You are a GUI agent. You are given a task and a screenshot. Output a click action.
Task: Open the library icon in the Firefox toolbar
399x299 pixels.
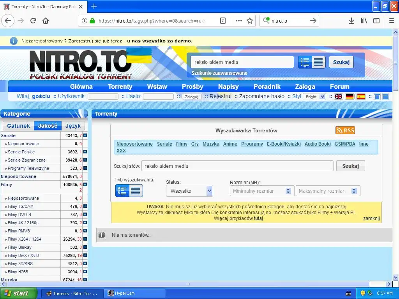[364, 21]
